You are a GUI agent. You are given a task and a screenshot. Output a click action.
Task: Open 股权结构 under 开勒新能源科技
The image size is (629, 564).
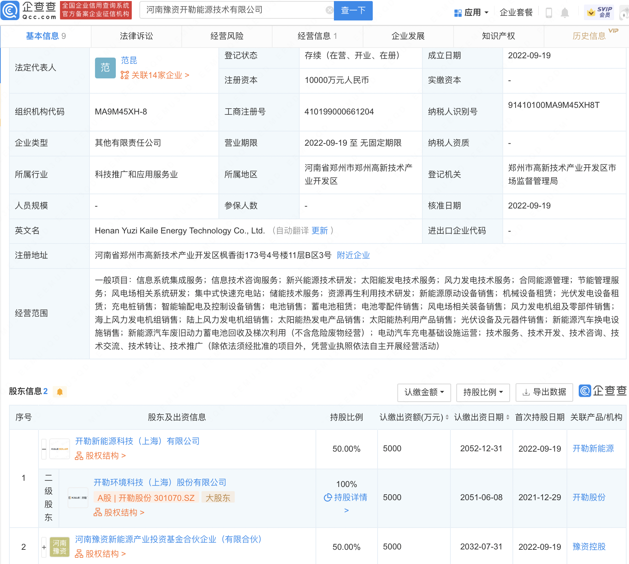pos(101,456)
